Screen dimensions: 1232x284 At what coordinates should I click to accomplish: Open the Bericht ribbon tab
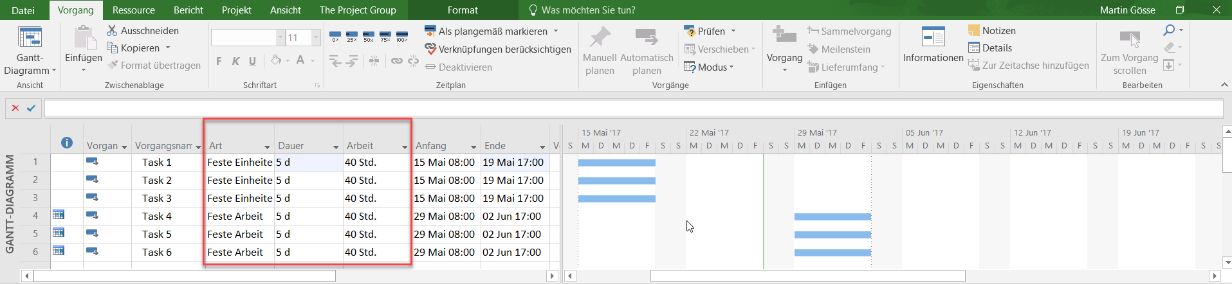tap(188, 10)
